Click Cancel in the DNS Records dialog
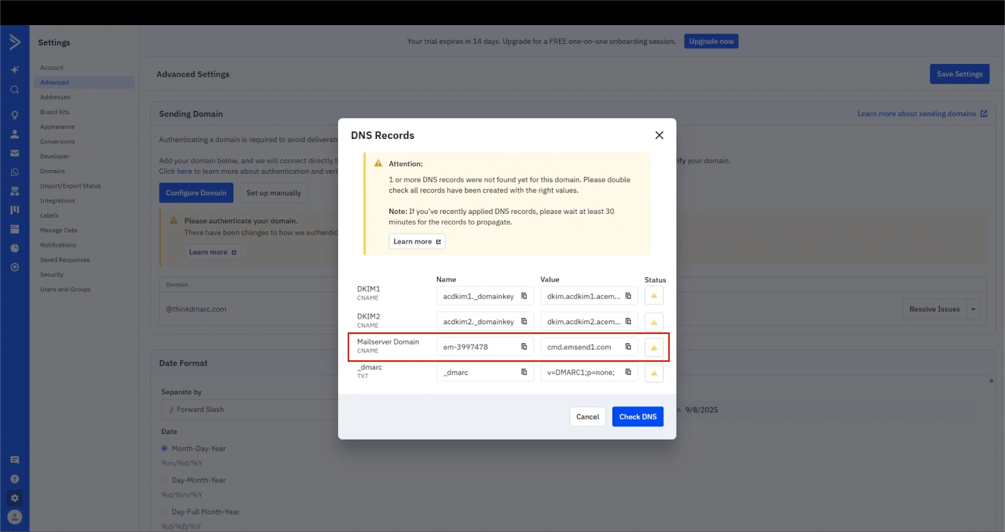The height and width of the screenshot is (532, 1005). [x=587, y=417]
